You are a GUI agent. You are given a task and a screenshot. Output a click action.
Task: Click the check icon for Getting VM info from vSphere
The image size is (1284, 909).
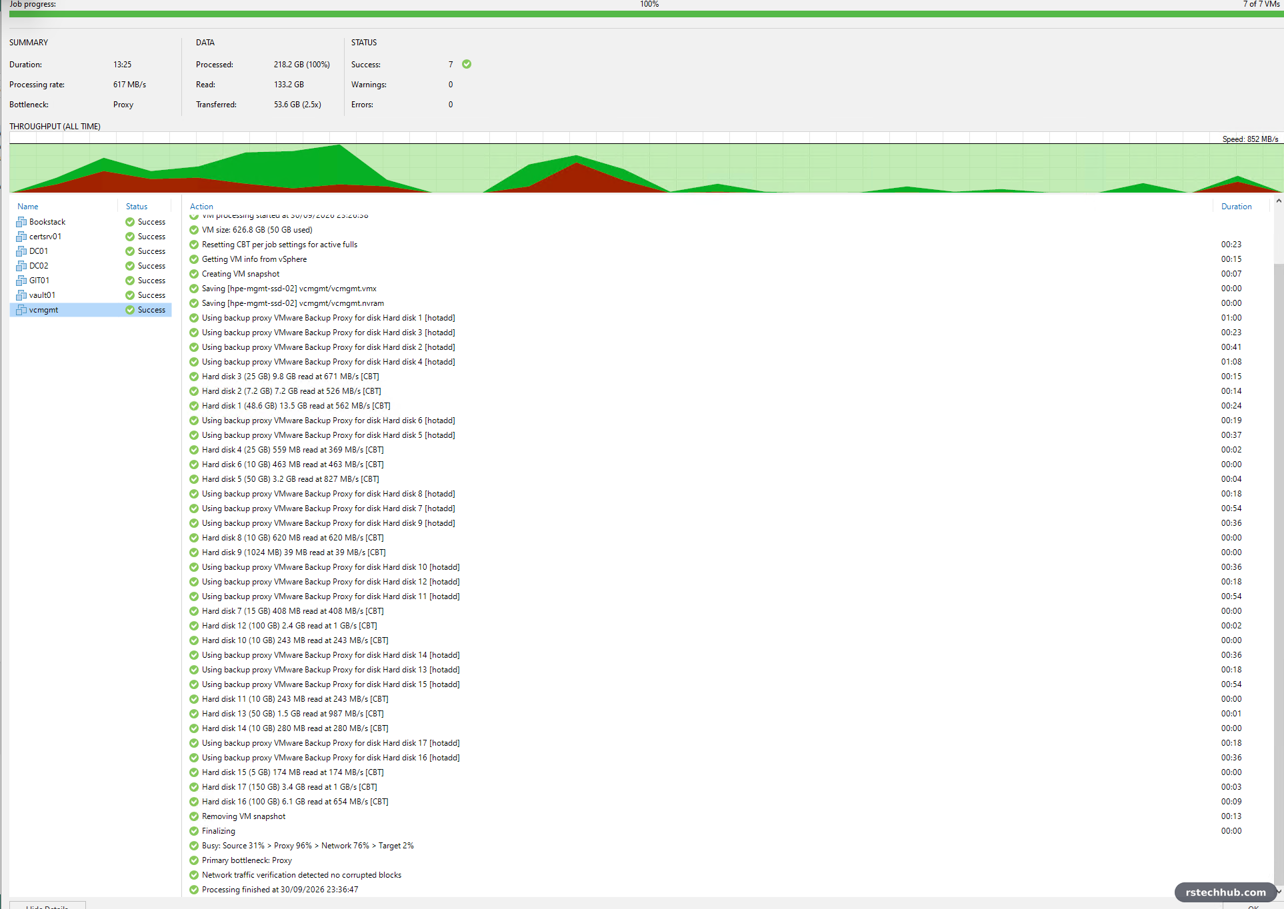pos(194,259)
